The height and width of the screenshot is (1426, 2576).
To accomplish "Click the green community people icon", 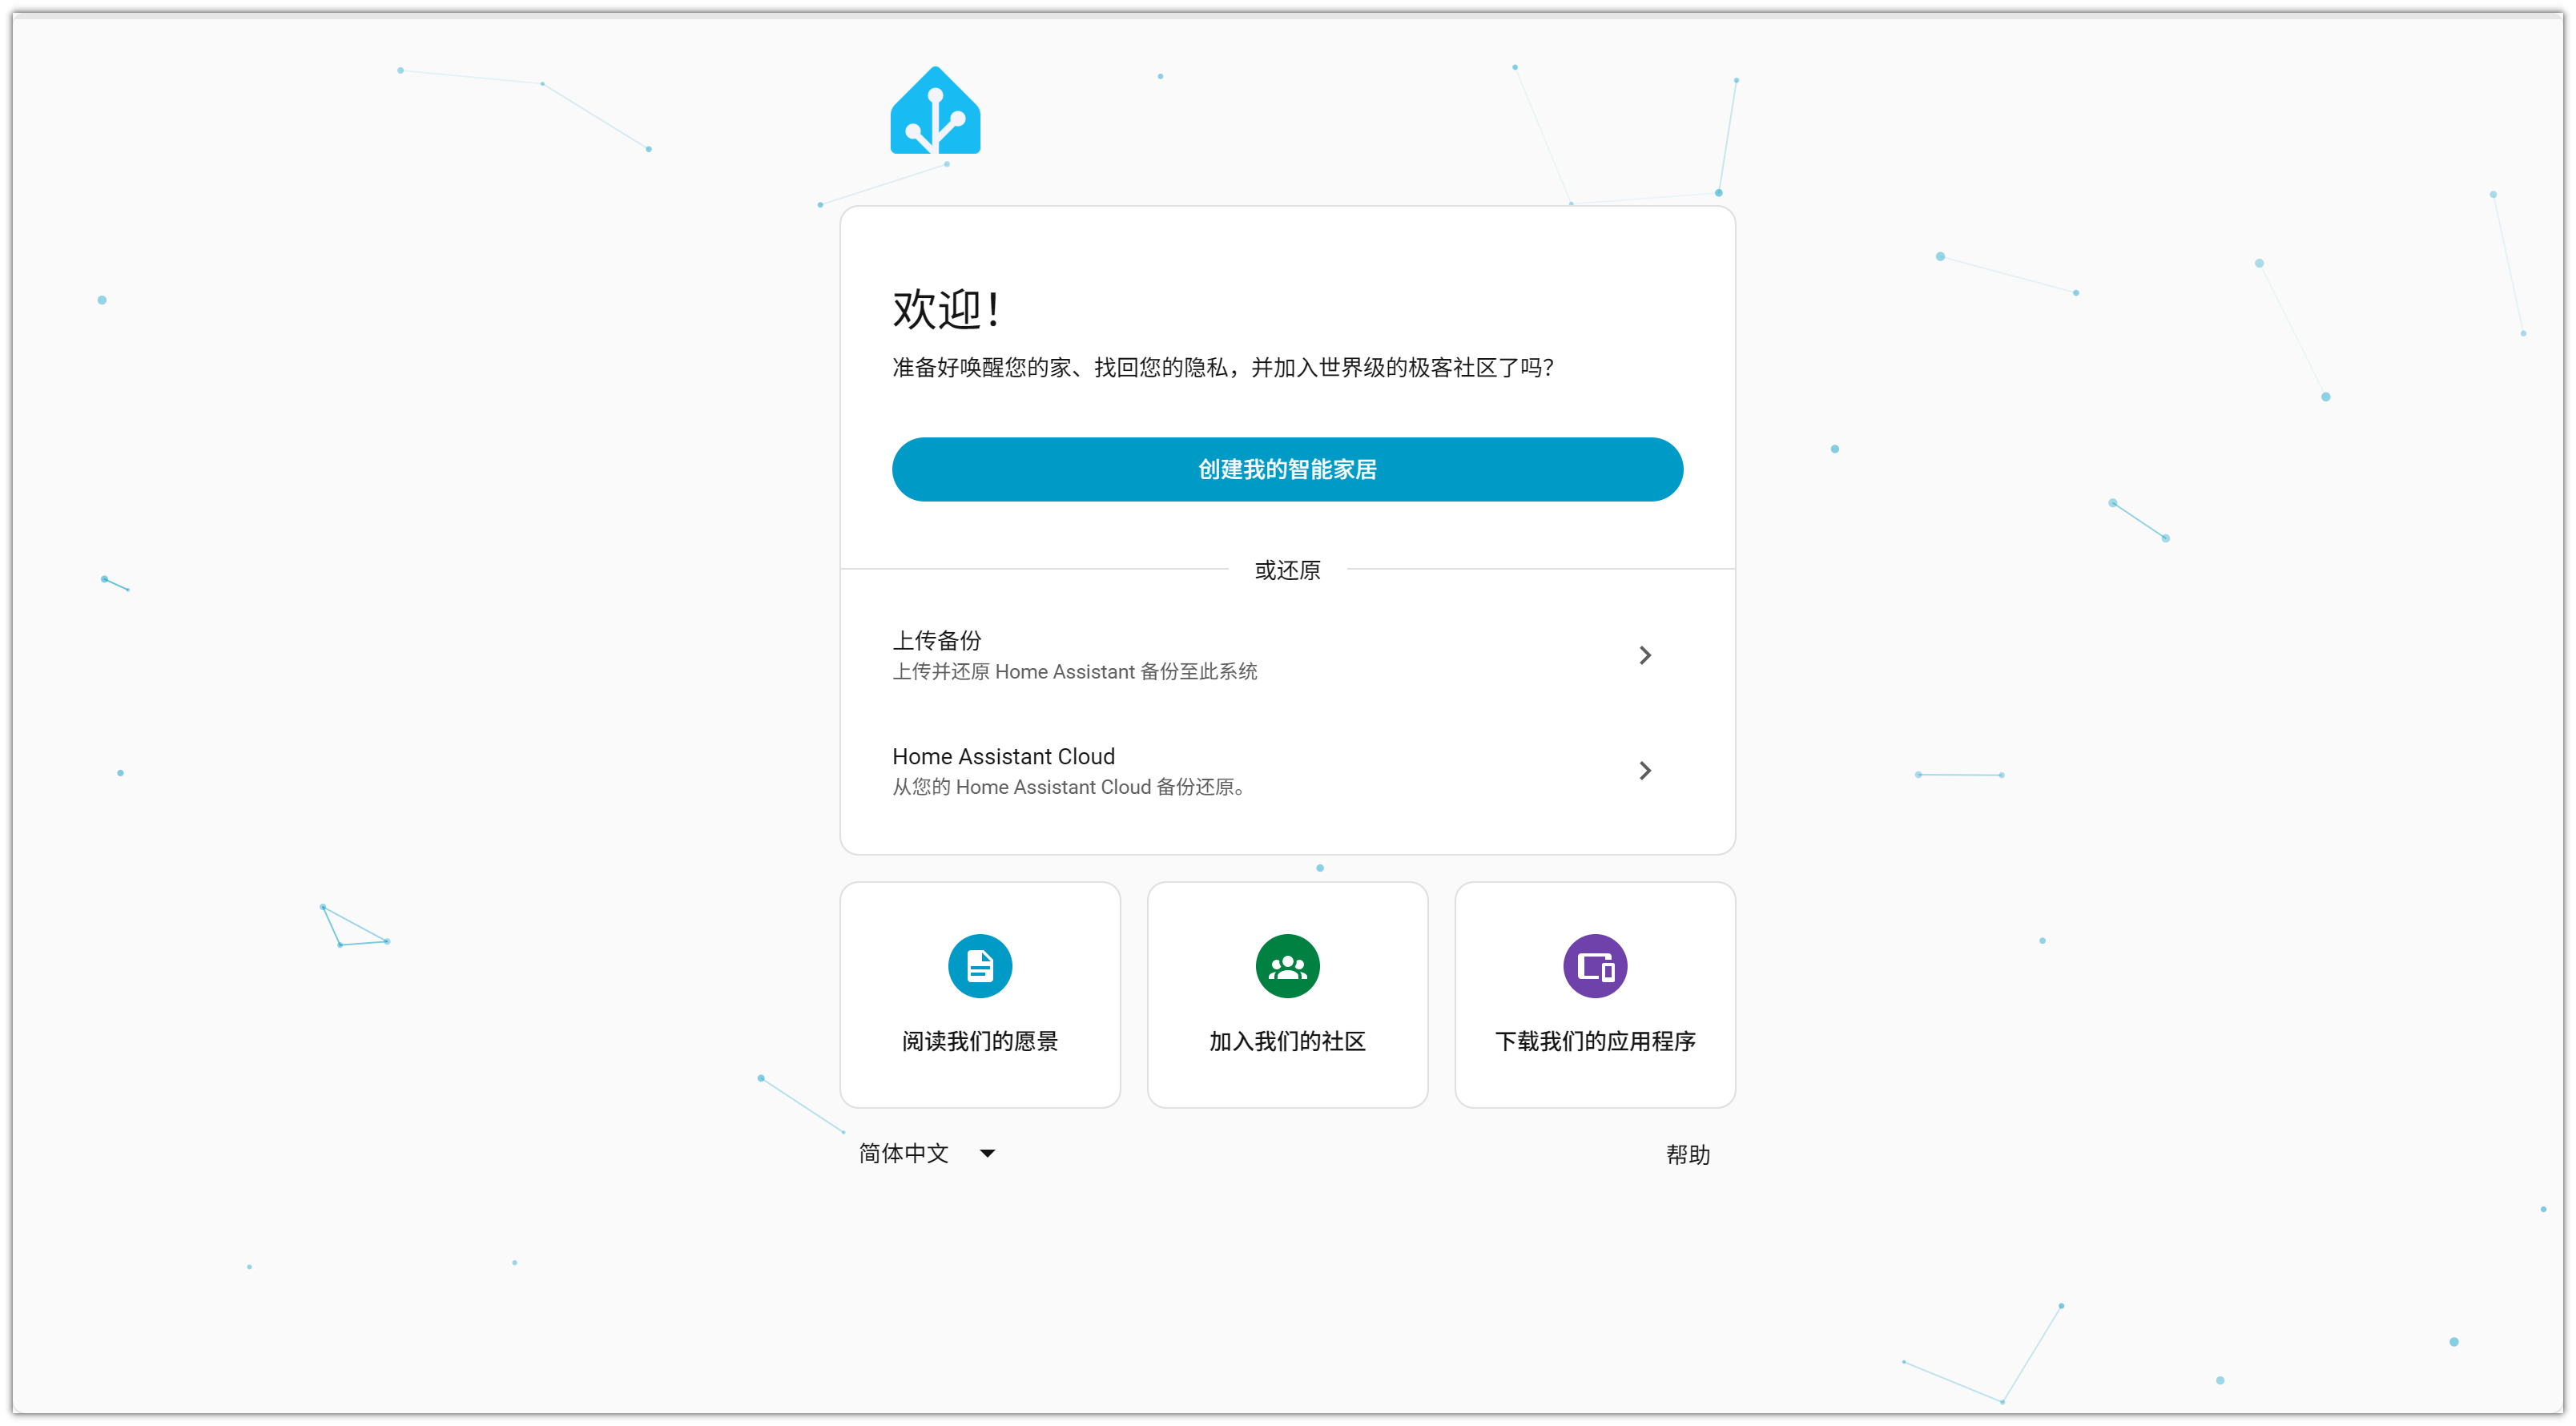I will tap(1287, 966).
